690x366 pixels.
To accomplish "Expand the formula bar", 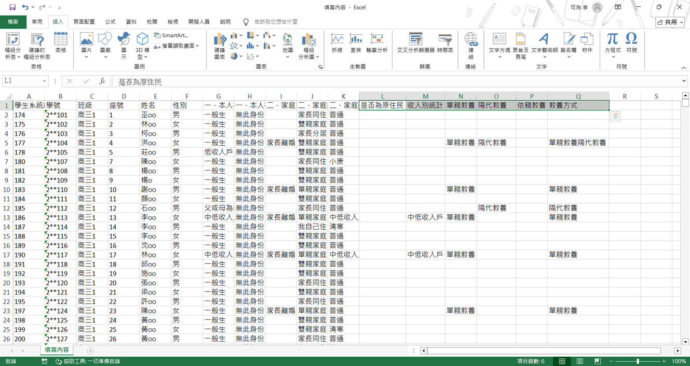I will coord(684,81).
